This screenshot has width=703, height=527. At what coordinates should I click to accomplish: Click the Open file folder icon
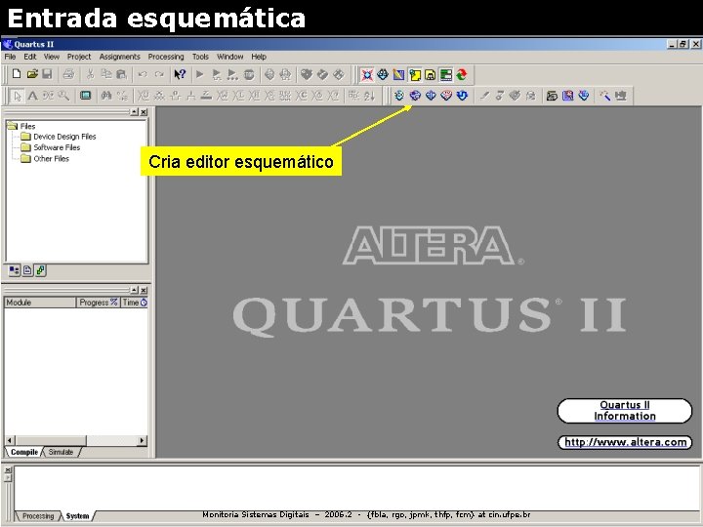pos(32,74)
